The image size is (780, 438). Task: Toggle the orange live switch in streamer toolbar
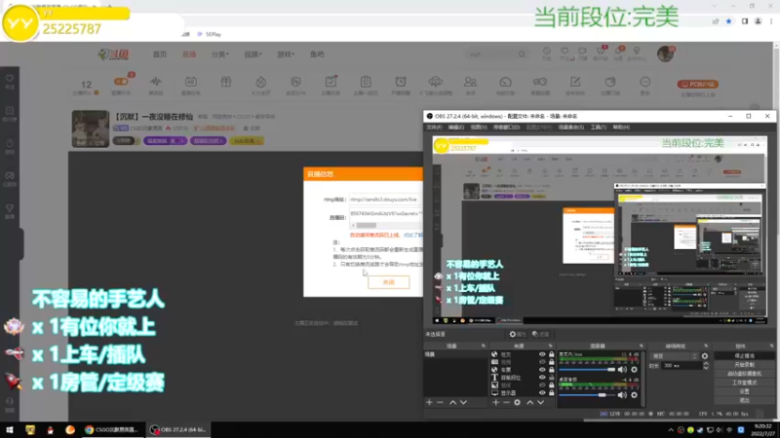(121, 82)
